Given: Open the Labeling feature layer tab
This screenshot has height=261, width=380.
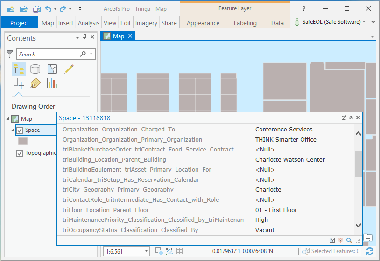Looking at the screenshot, I should pos(245,23).
